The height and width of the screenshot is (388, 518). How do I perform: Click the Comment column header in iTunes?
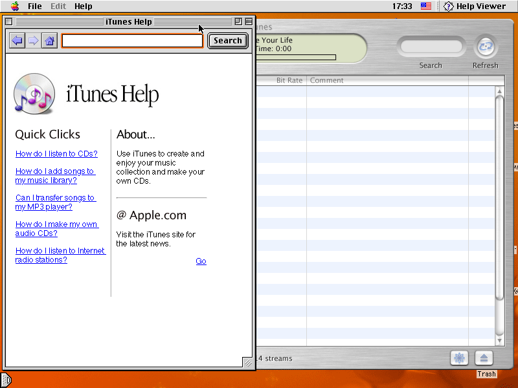coord(387,80)
